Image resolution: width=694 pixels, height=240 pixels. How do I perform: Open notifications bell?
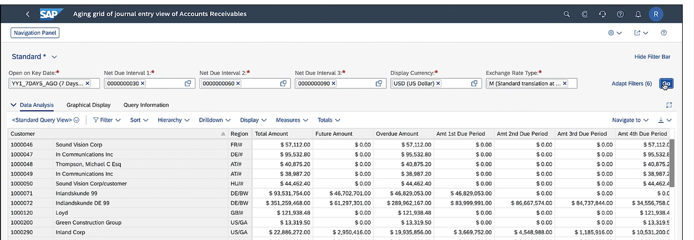(638, 14)
